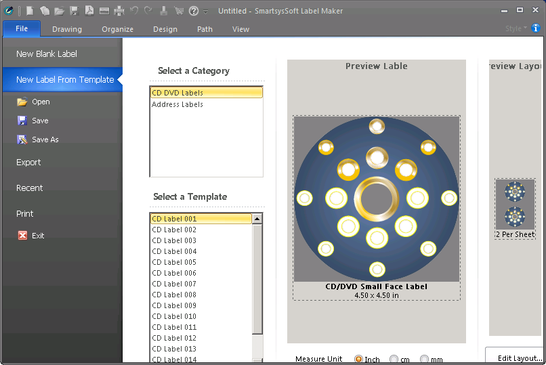Click the PDF export icon in quick toolbar
The width and height of the screenshot is (546, 365).
click(89, 11)
